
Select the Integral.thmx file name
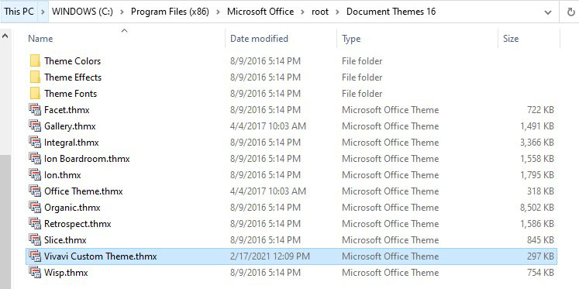pyautogui.click(x=71, y=142)
